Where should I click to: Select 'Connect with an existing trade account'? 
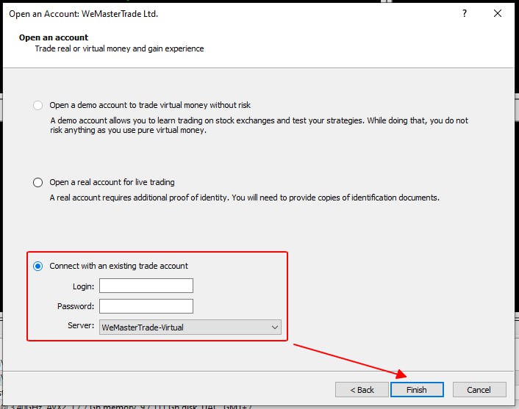[38, 266]
